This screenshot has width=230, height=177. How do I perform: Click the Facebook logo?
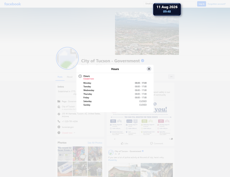[x=12, y=4]
